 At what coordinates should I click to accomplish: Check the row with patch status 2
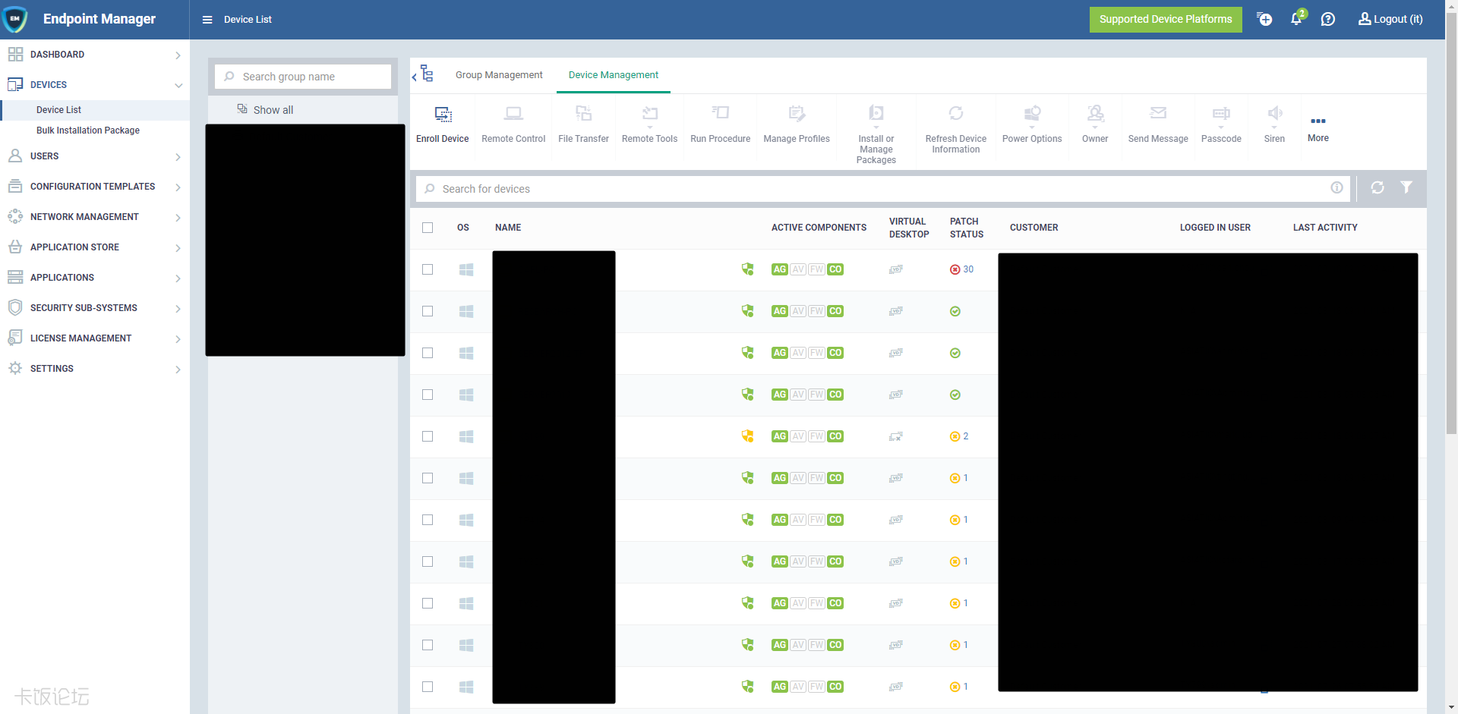(x=428, y=436)
